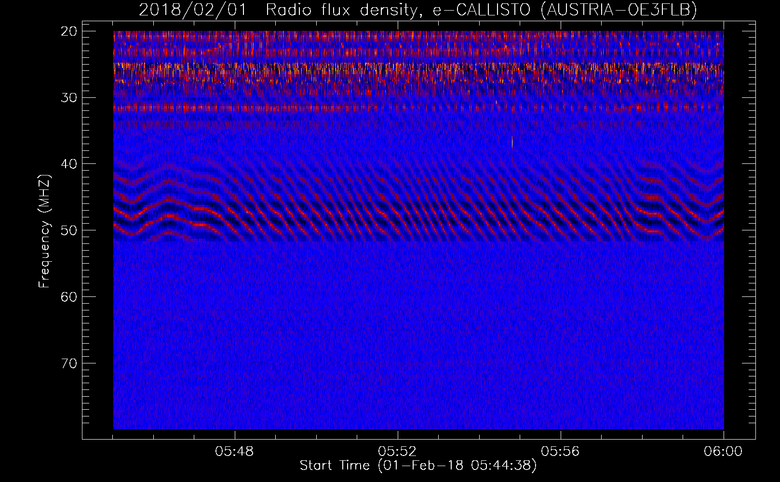Click the 05:52 time tick label

[397, 452]
